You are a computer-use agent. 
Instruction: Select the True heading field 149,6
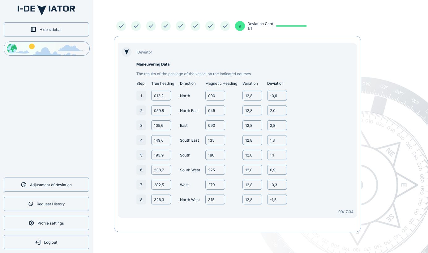(161, 140)
